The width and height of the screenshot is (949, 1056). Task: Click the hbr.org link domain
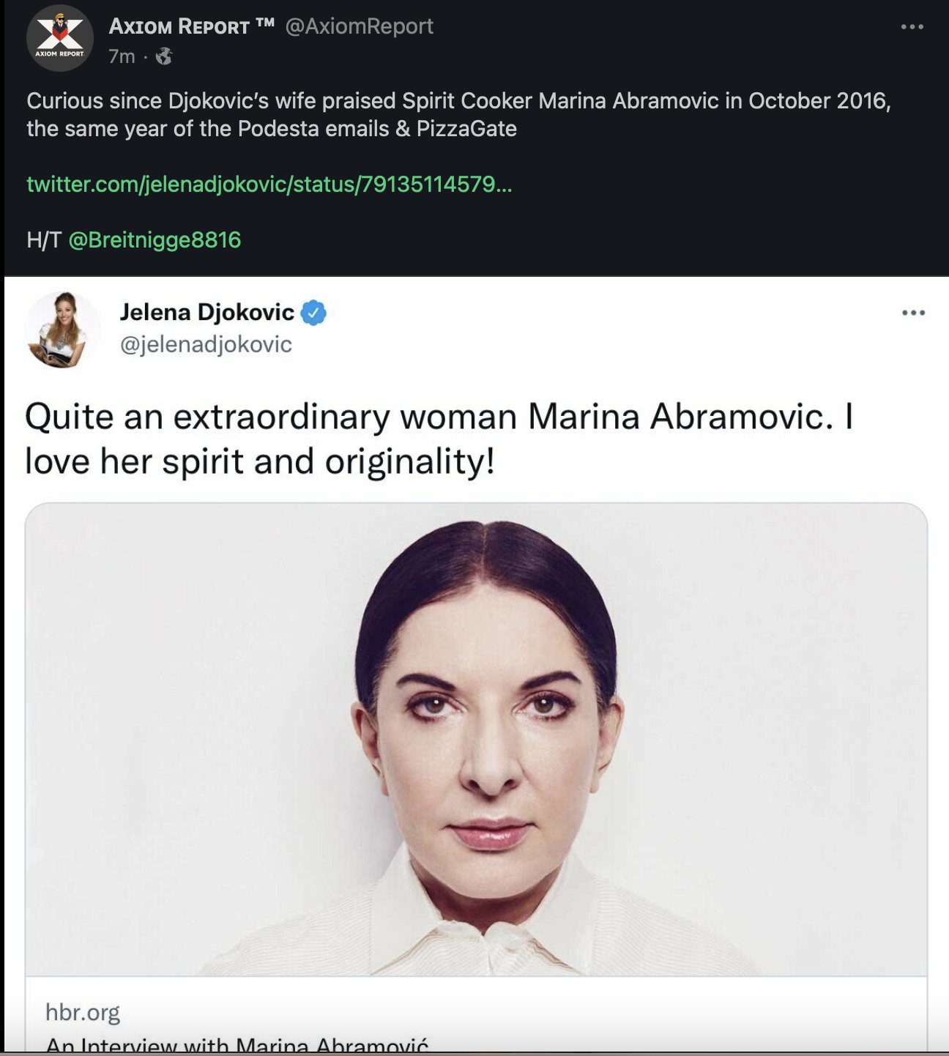[x=83, y=1012]
